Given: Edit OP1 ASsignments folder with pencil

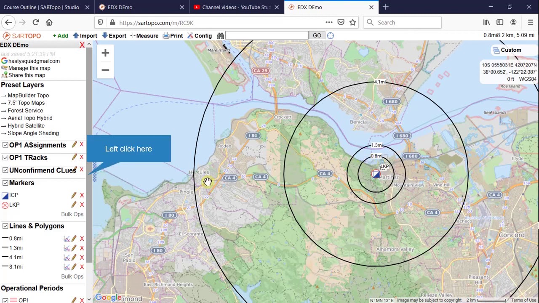Looking at the screenshot, I should pyautogui.click(x=75, y=144).
